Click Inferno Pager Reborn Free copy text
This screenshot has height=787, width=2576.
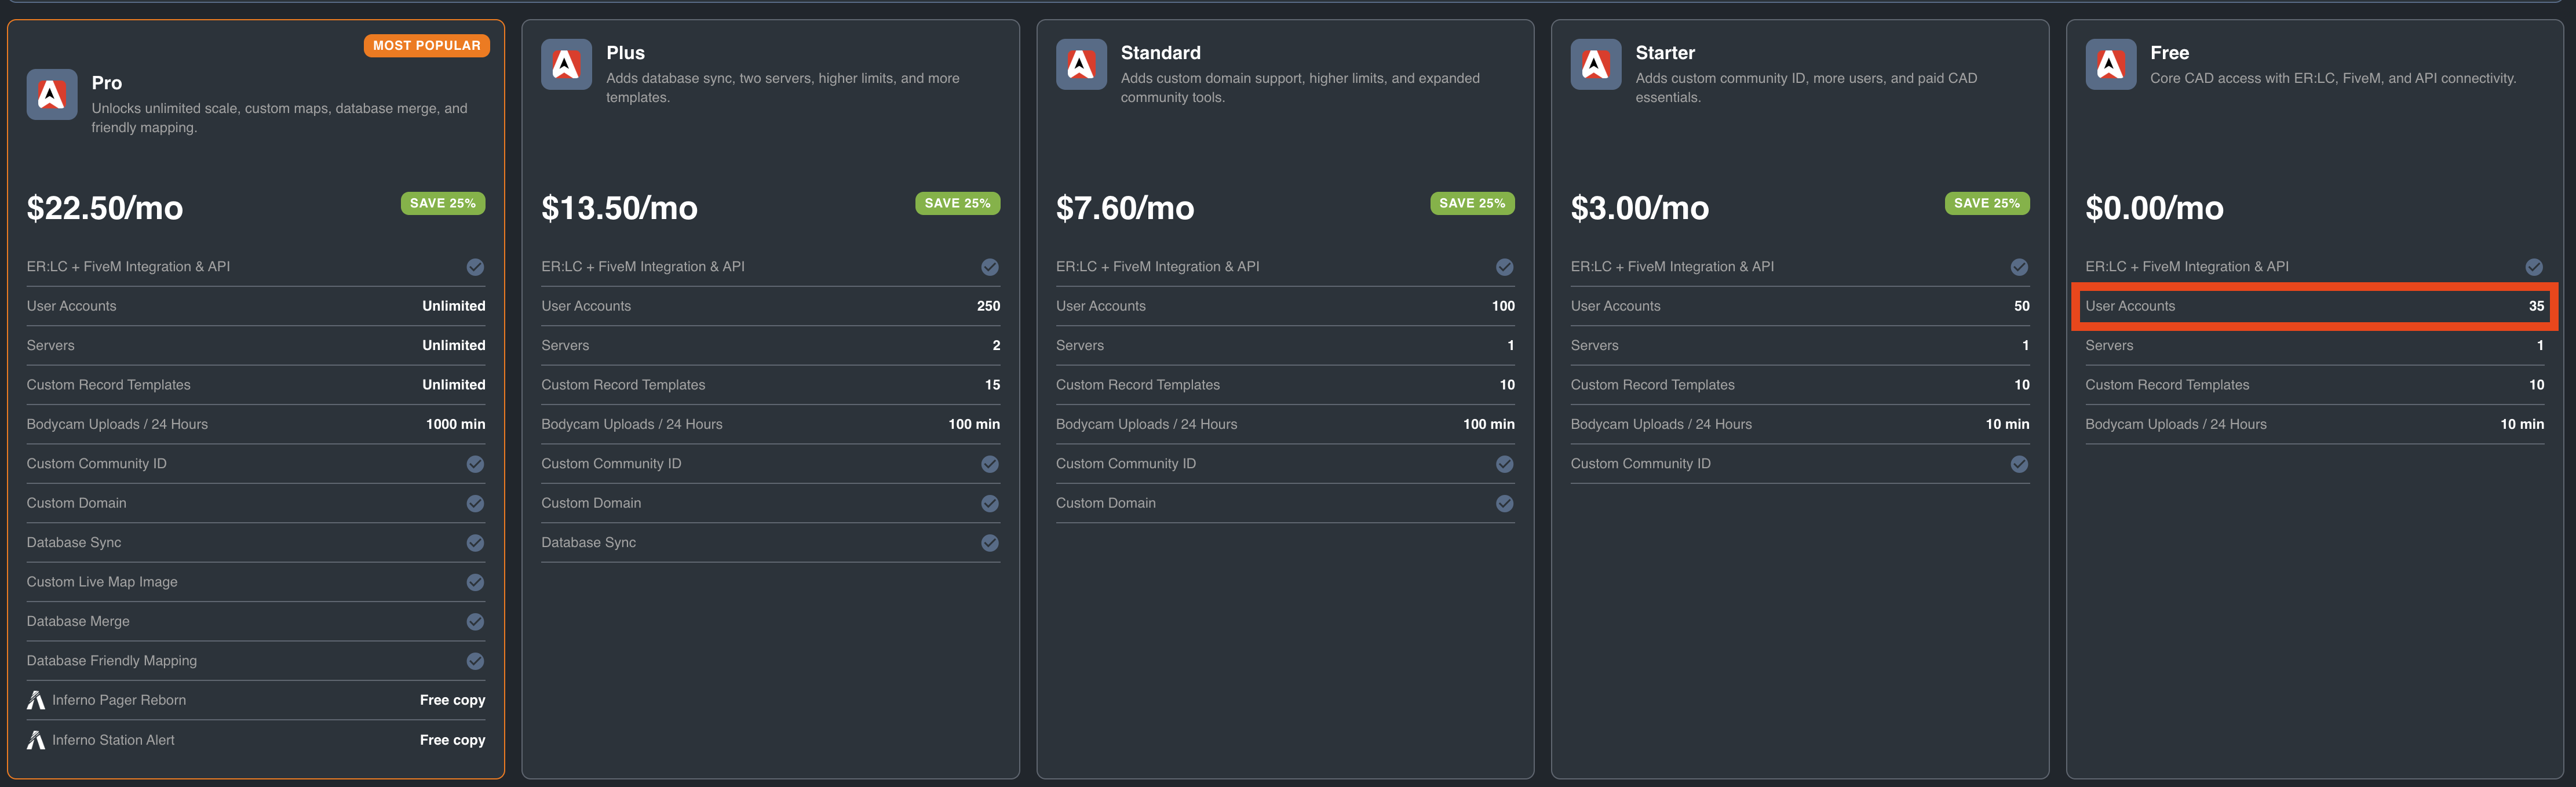[452, 700]
